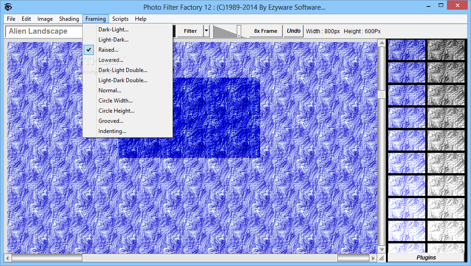Select the sixth gray preview thumbnail

446,163
